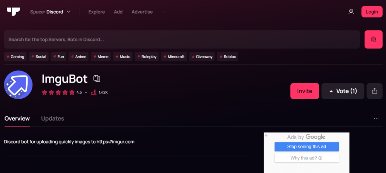Image resolution: width=386 pixels, height=173 pixels.
Task: Select the Minecraft tag
Action: pos(174,57)
